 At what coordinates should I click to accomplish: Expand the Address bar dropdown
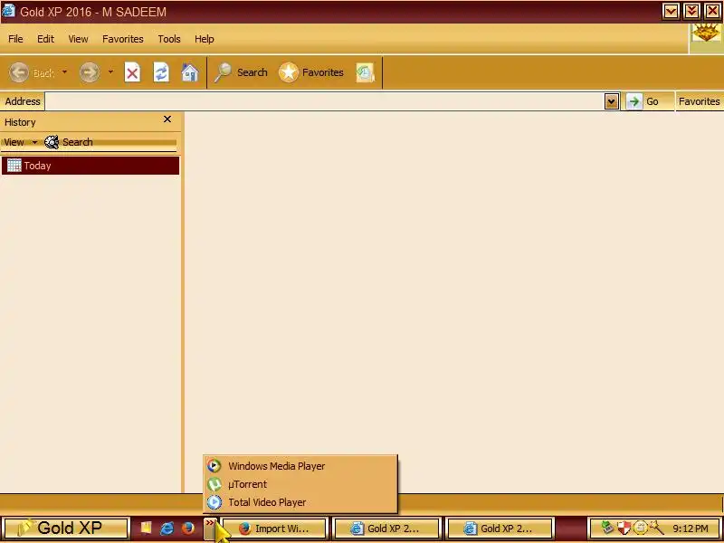[612, 101]
